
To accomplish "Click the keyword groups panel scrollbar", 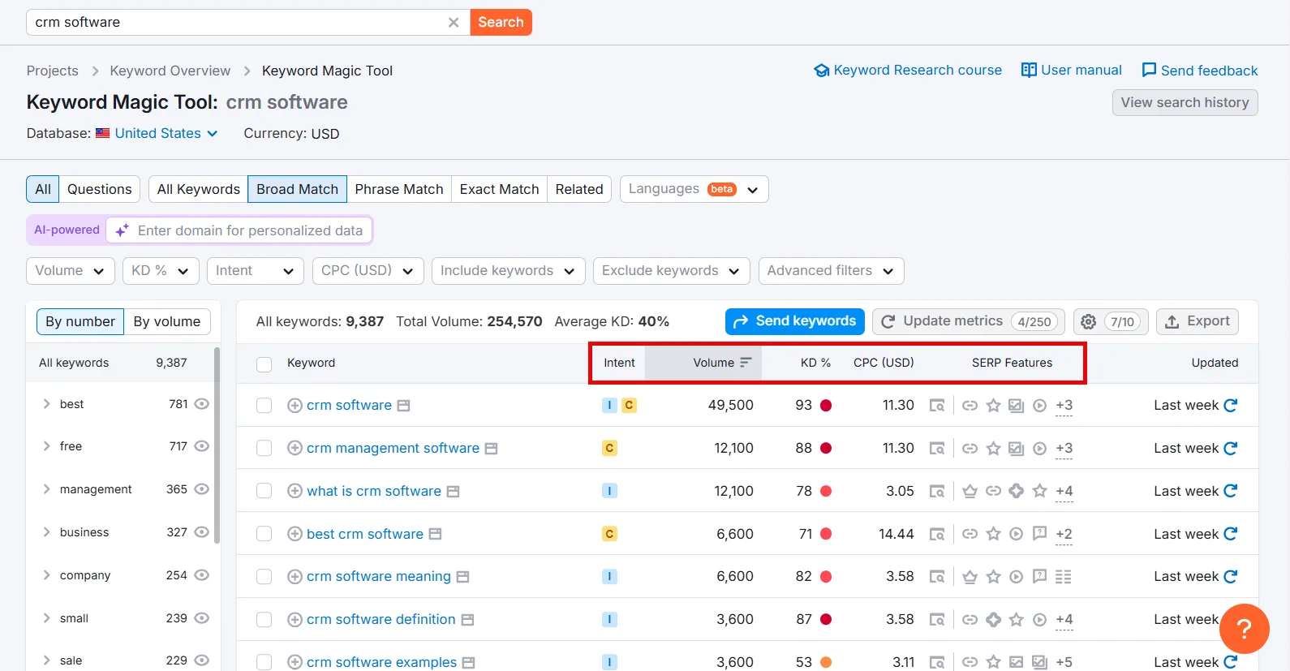I will pos(217,446).
